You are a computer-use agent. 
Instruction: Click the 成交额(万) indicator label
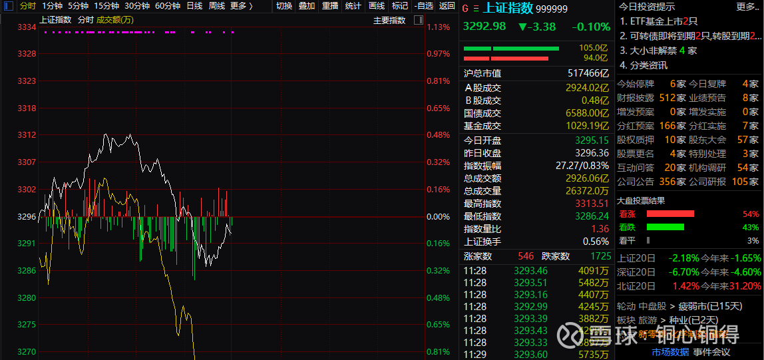(115, 20)
